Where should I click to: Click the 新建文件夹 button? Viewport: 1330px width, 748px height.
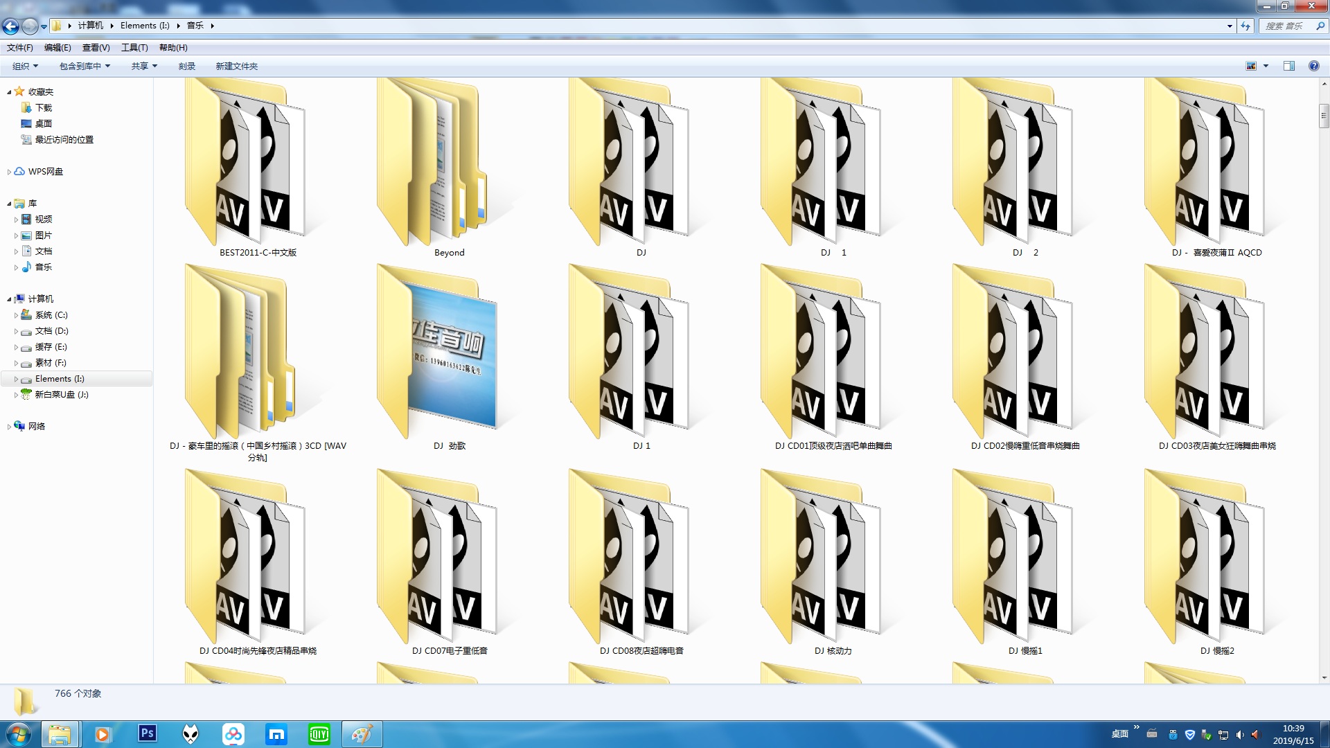tap(236, 66)
